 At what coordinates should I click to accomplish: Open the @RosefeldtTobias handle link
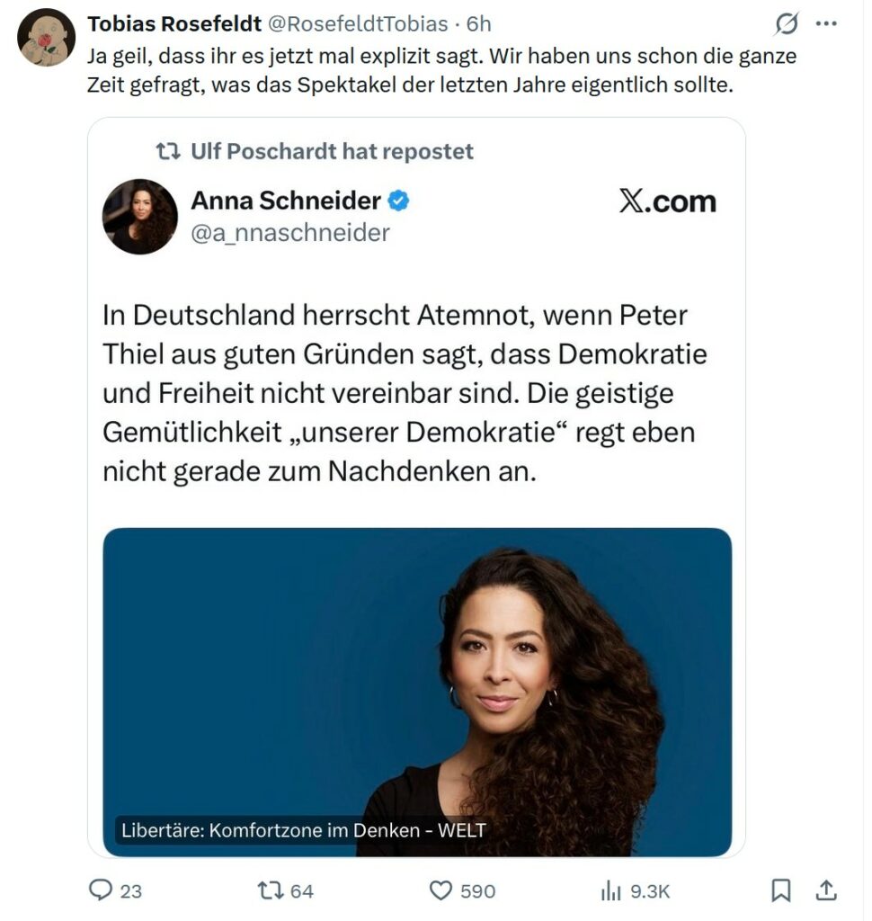click(x=358, y=24)
